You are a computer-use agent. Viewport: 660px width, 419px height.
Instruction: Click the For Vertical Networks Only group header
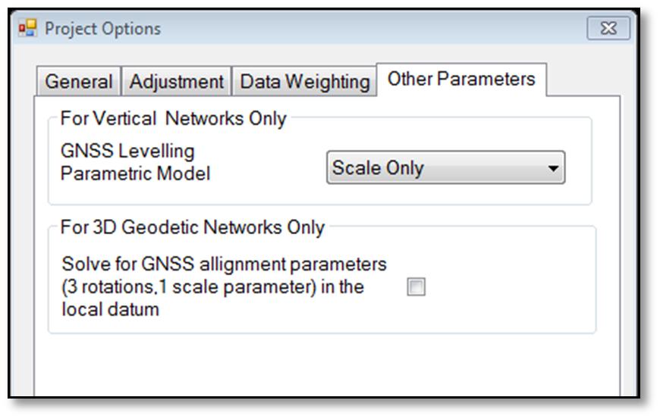coord(173,118)
